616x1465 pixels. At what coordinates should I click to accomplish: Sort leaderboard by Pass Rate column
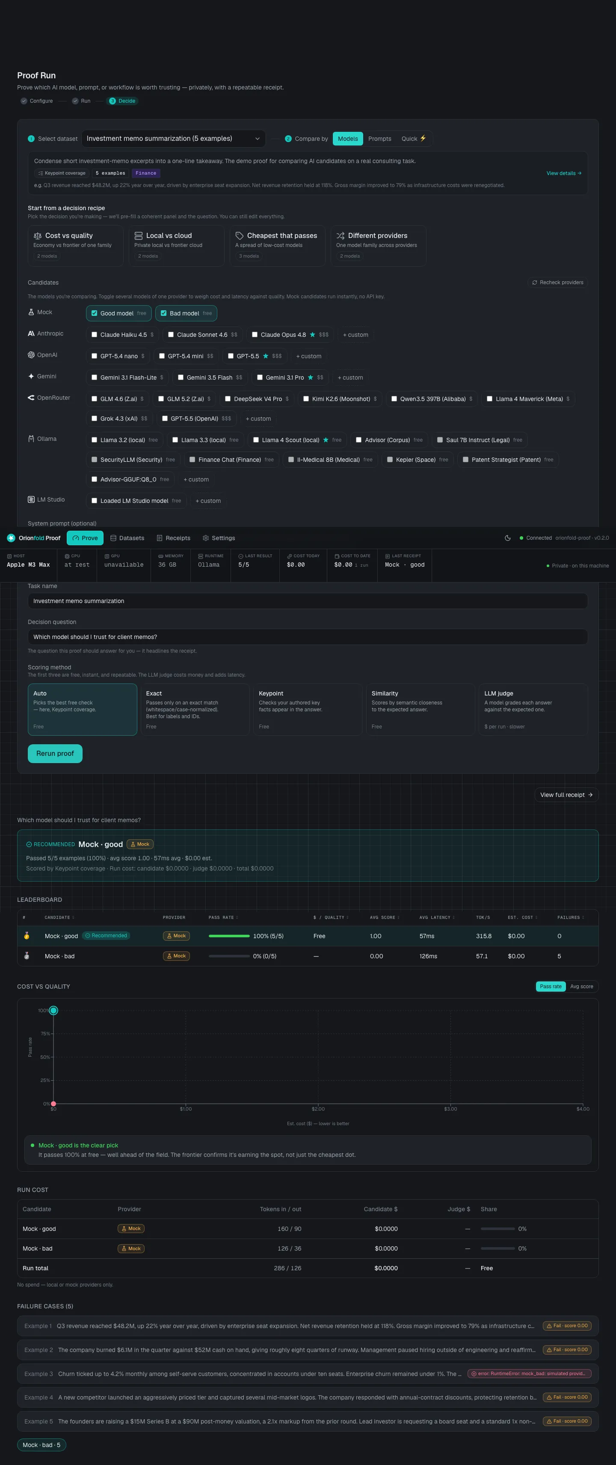(223, 917)
